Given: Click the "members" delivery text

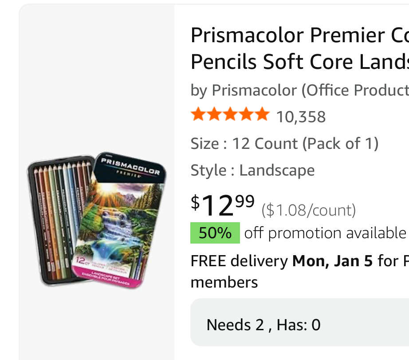Looking at the screenshot, I should point(224,282).
